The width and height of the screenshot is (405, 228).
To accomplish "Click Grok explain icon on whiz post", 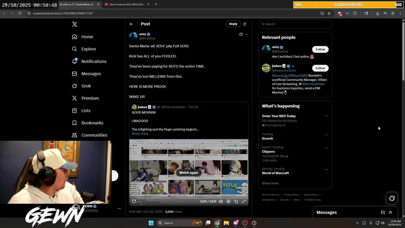I will coord(241,34).
